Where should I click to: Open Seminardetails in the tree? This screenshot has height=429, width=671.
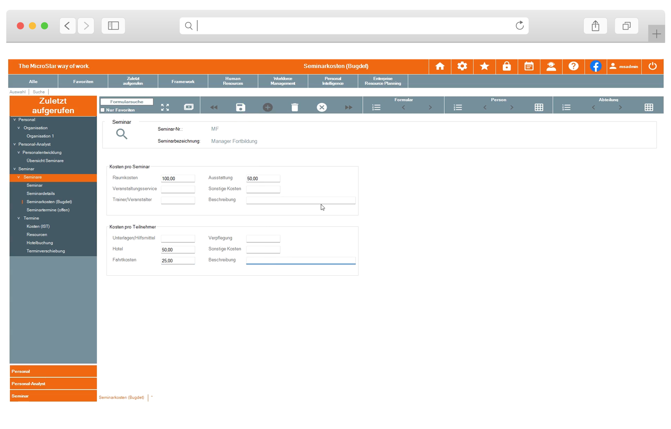click(41, 193)
